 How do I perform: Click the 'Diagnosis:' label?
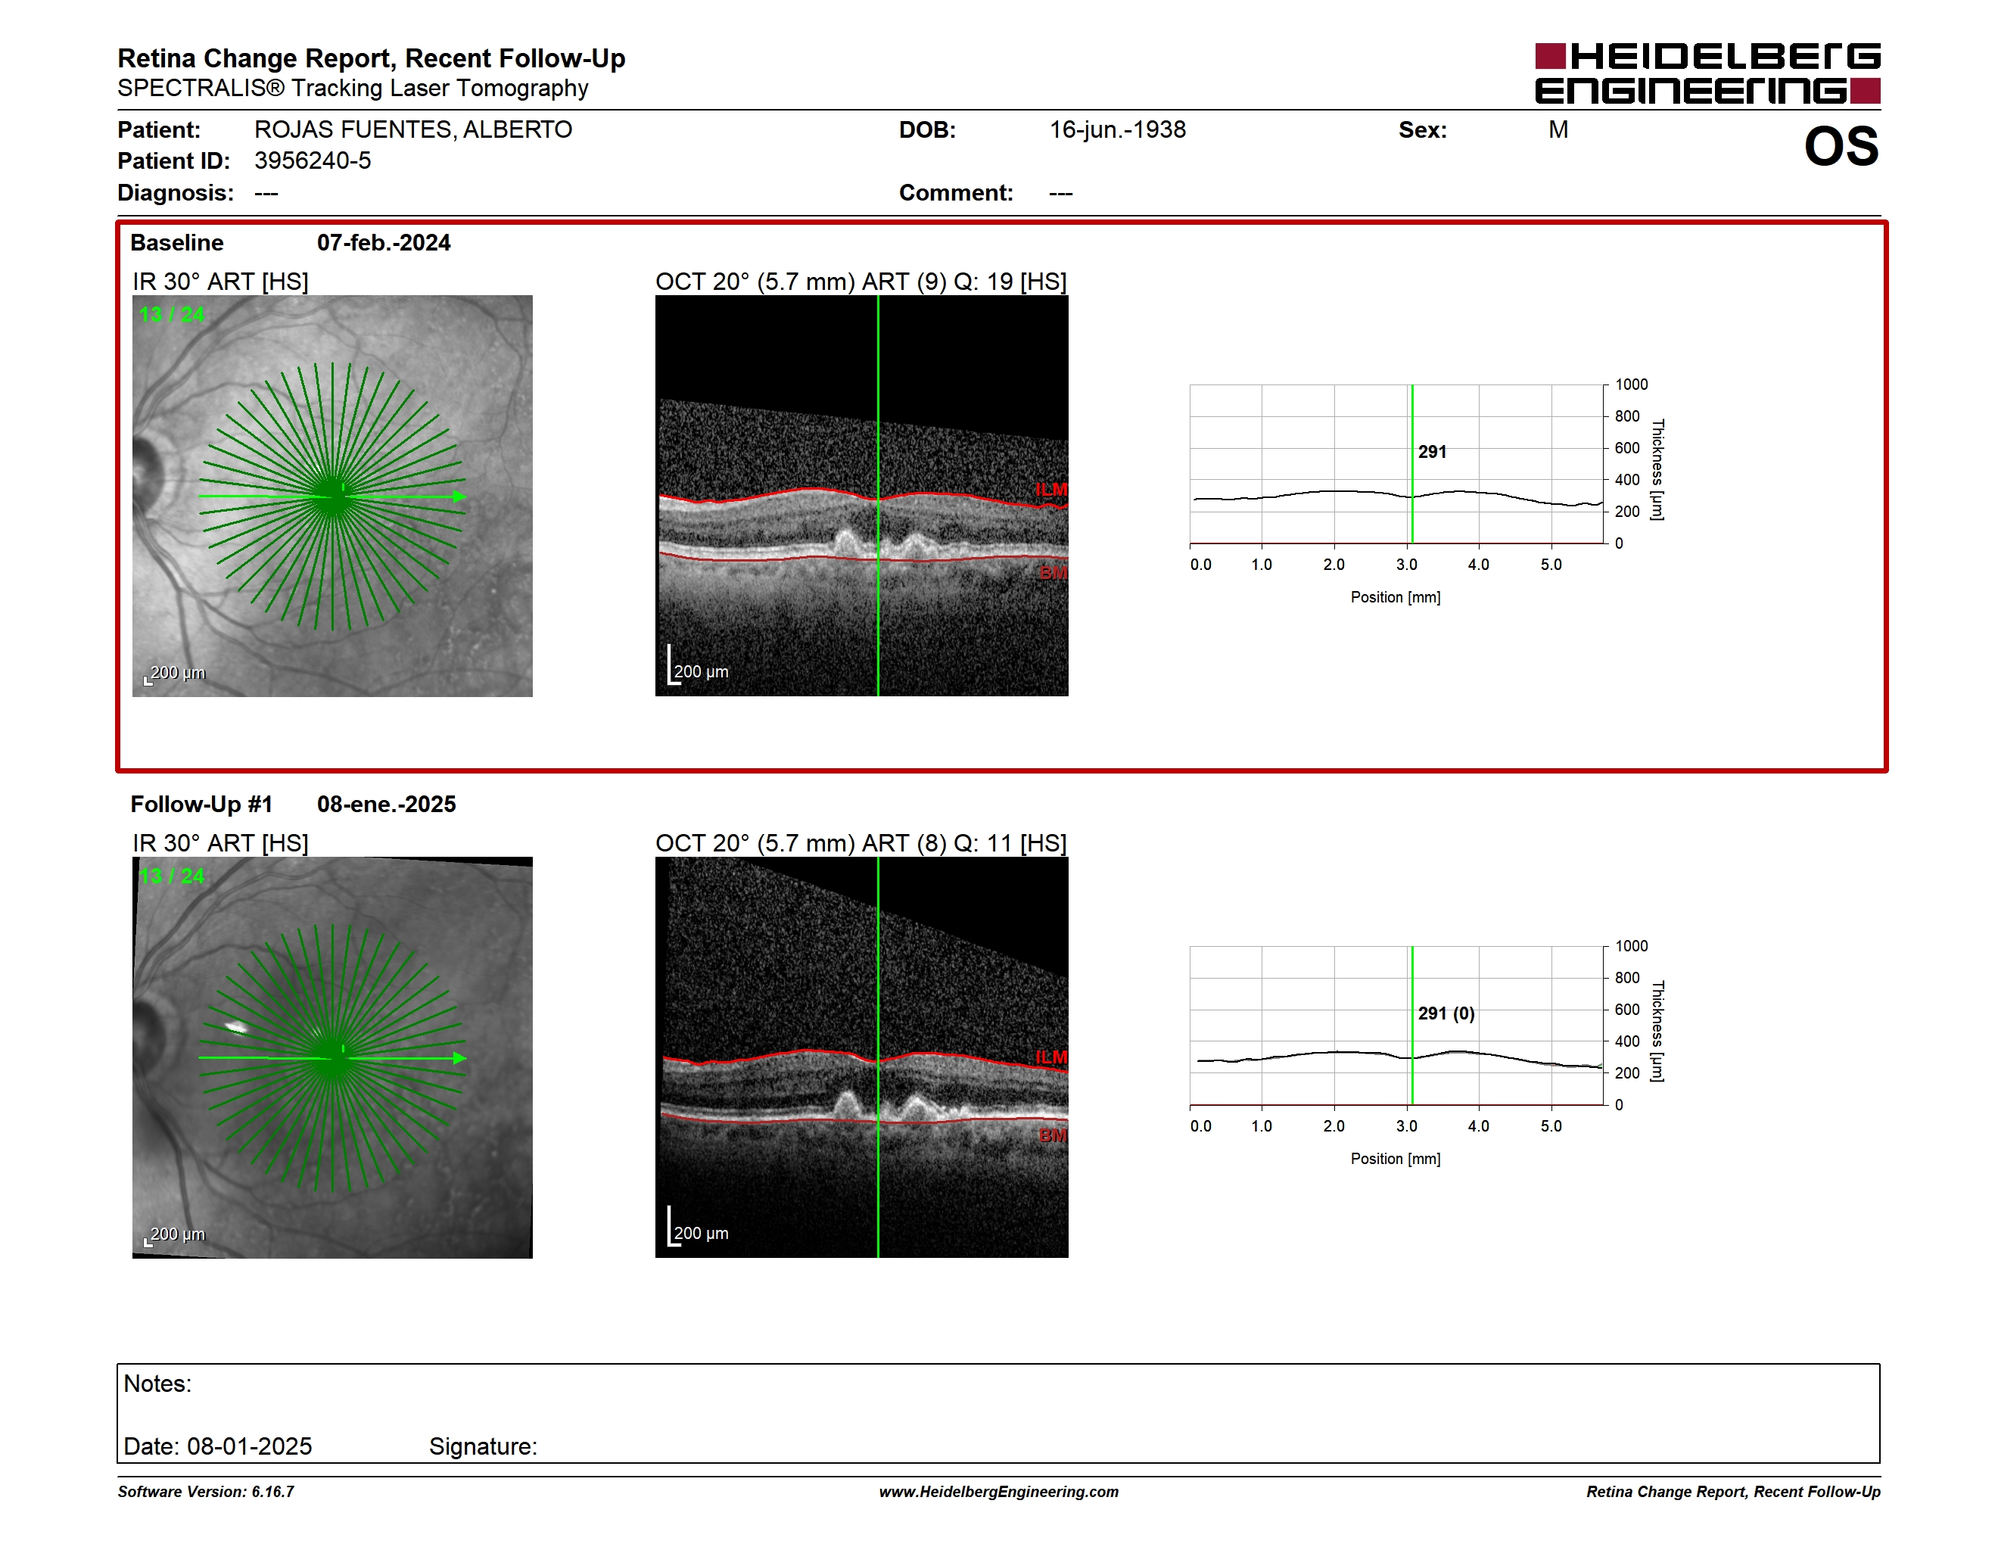pos(176,193)
